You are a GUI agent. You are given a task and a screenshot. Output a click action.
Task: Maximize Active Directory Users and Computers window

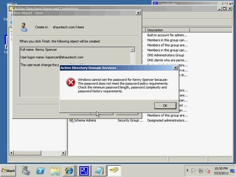click(x=225, y=8)
